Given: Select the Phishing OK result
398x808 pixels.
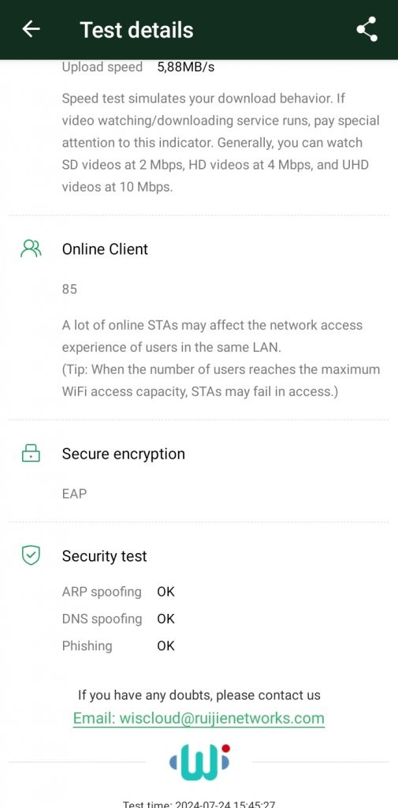Looking at the screenshot, I should click(x=166, y=645).
